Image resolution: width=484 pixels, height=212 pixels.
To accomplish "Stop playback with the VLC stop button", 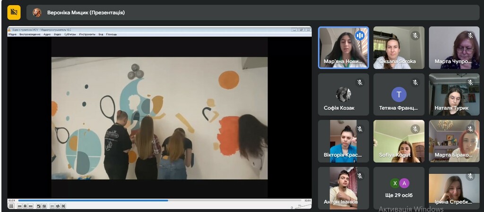I will (x=25, y=206).
